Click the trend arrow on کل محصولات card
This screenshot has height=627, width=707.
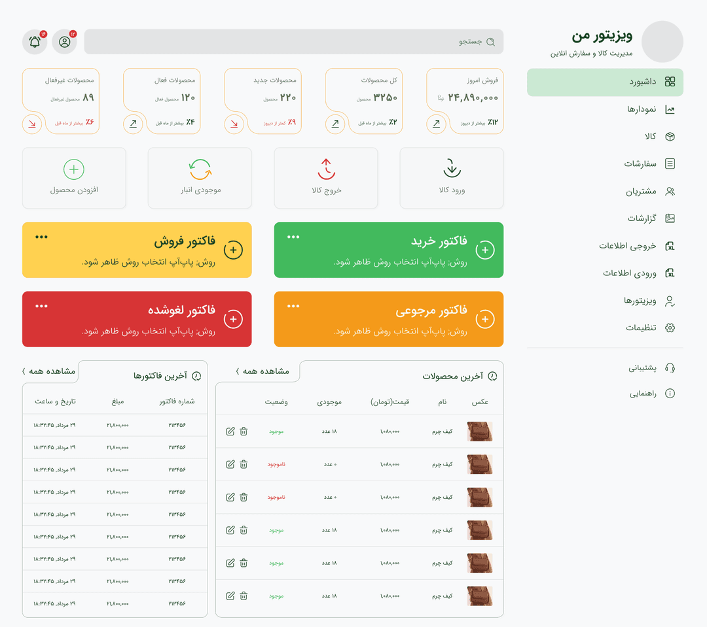(335, 124)
